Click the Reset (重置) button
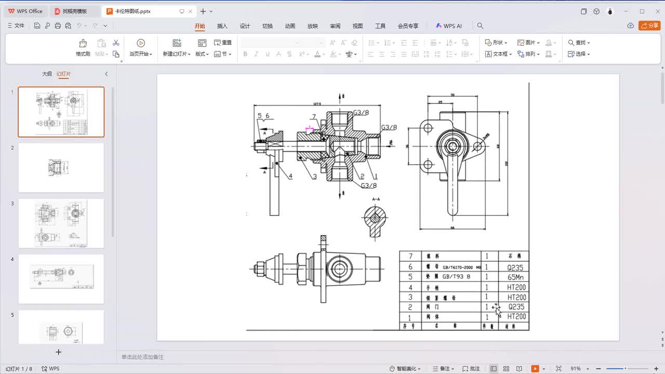This screenshot has width=665, height=374. [223, 43]
